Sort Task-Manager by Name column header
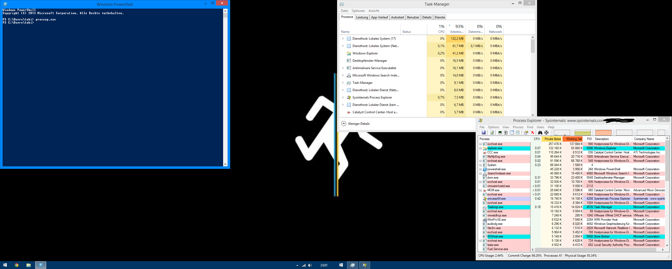Image resolution: width=672 pixels, height=269 pixels. click(370, 29)
